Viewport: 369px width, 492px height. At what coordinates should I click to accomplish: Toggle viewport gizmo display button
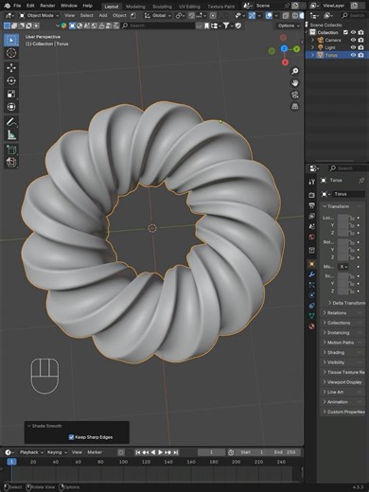pos(252,15)
